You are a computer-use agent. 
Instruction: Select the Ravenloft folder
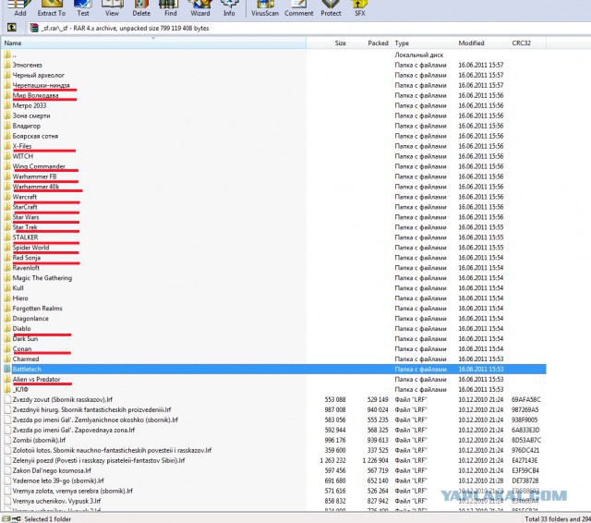(x=274, y=268)
